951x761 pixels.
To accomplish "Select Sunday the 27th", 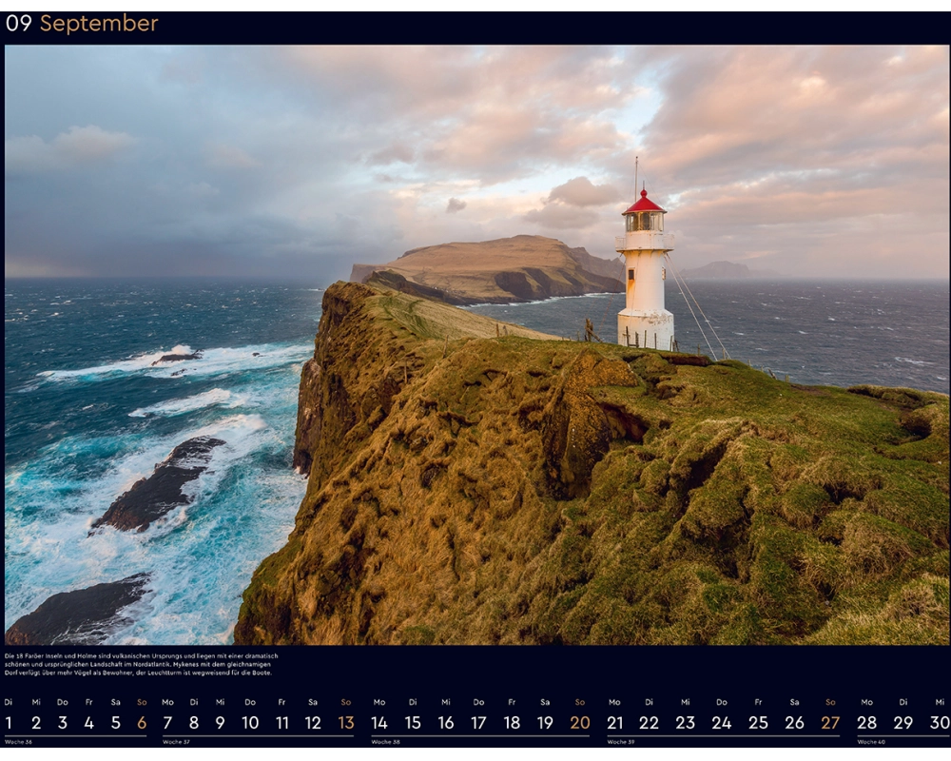I will pos(830,722).
